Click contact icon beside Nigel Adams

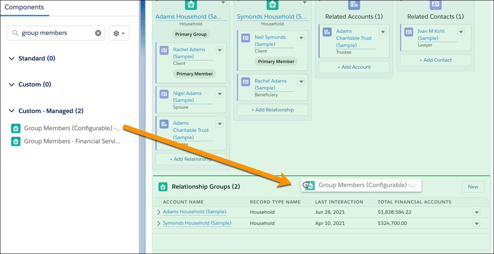(x=164, y=94)
